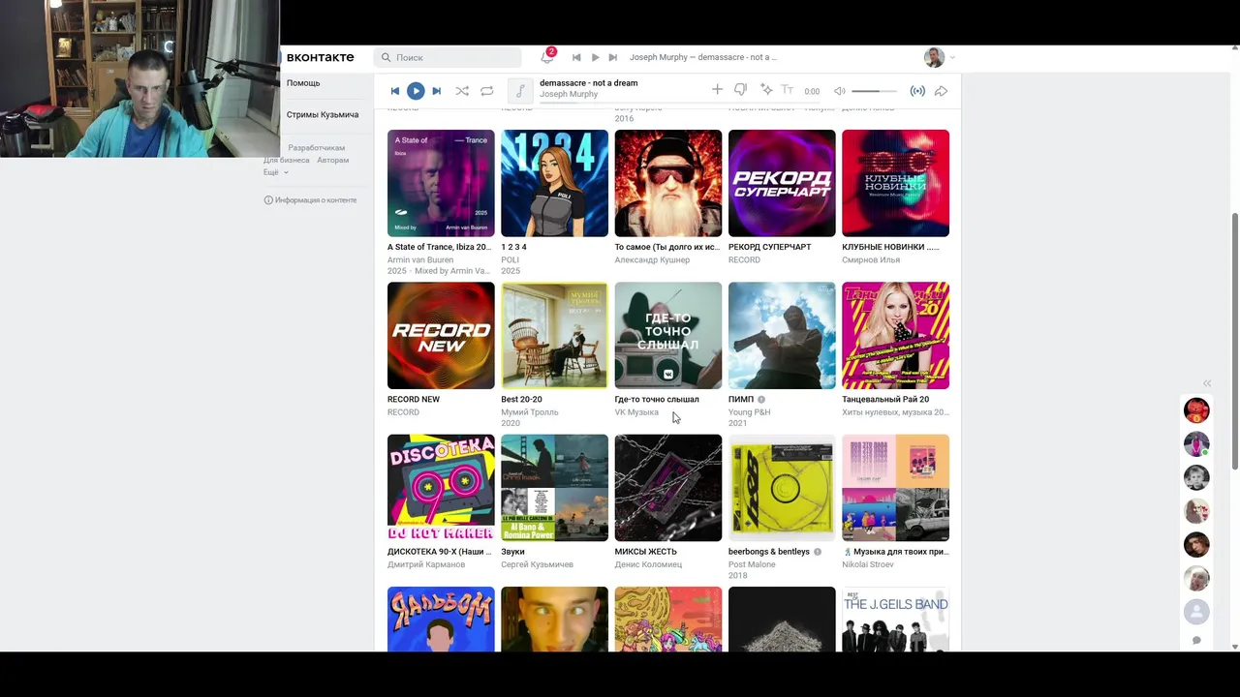
Task: Click Young P&H artist name
Action: 749,412
